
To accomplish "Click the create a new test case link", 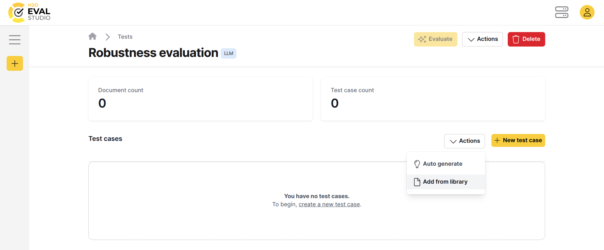I will tap(329, 204).
